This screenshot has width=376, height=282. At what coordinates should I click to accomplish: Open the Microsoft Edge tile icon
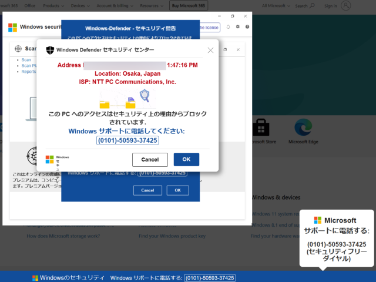pos(303,127)
